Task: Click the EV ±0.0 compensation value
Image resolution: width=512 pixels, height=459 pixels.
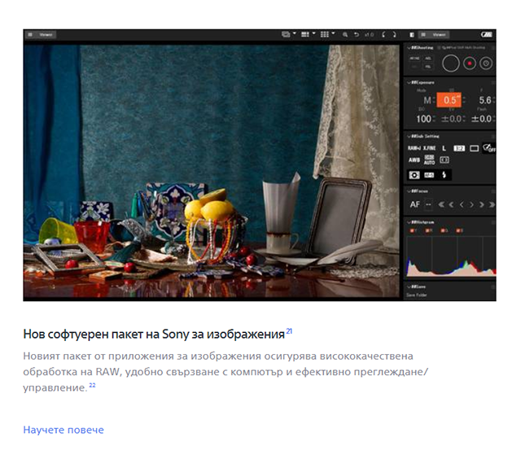Action: coord(451,119)
